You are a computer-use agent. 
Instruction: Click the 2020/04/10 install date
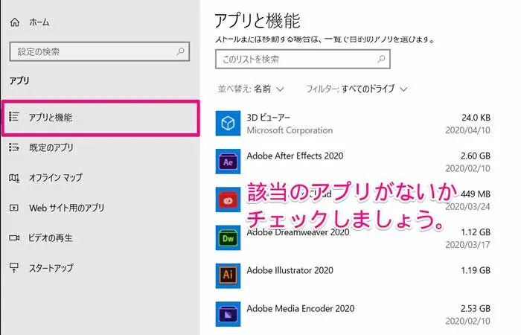click(x=468, y=130)
